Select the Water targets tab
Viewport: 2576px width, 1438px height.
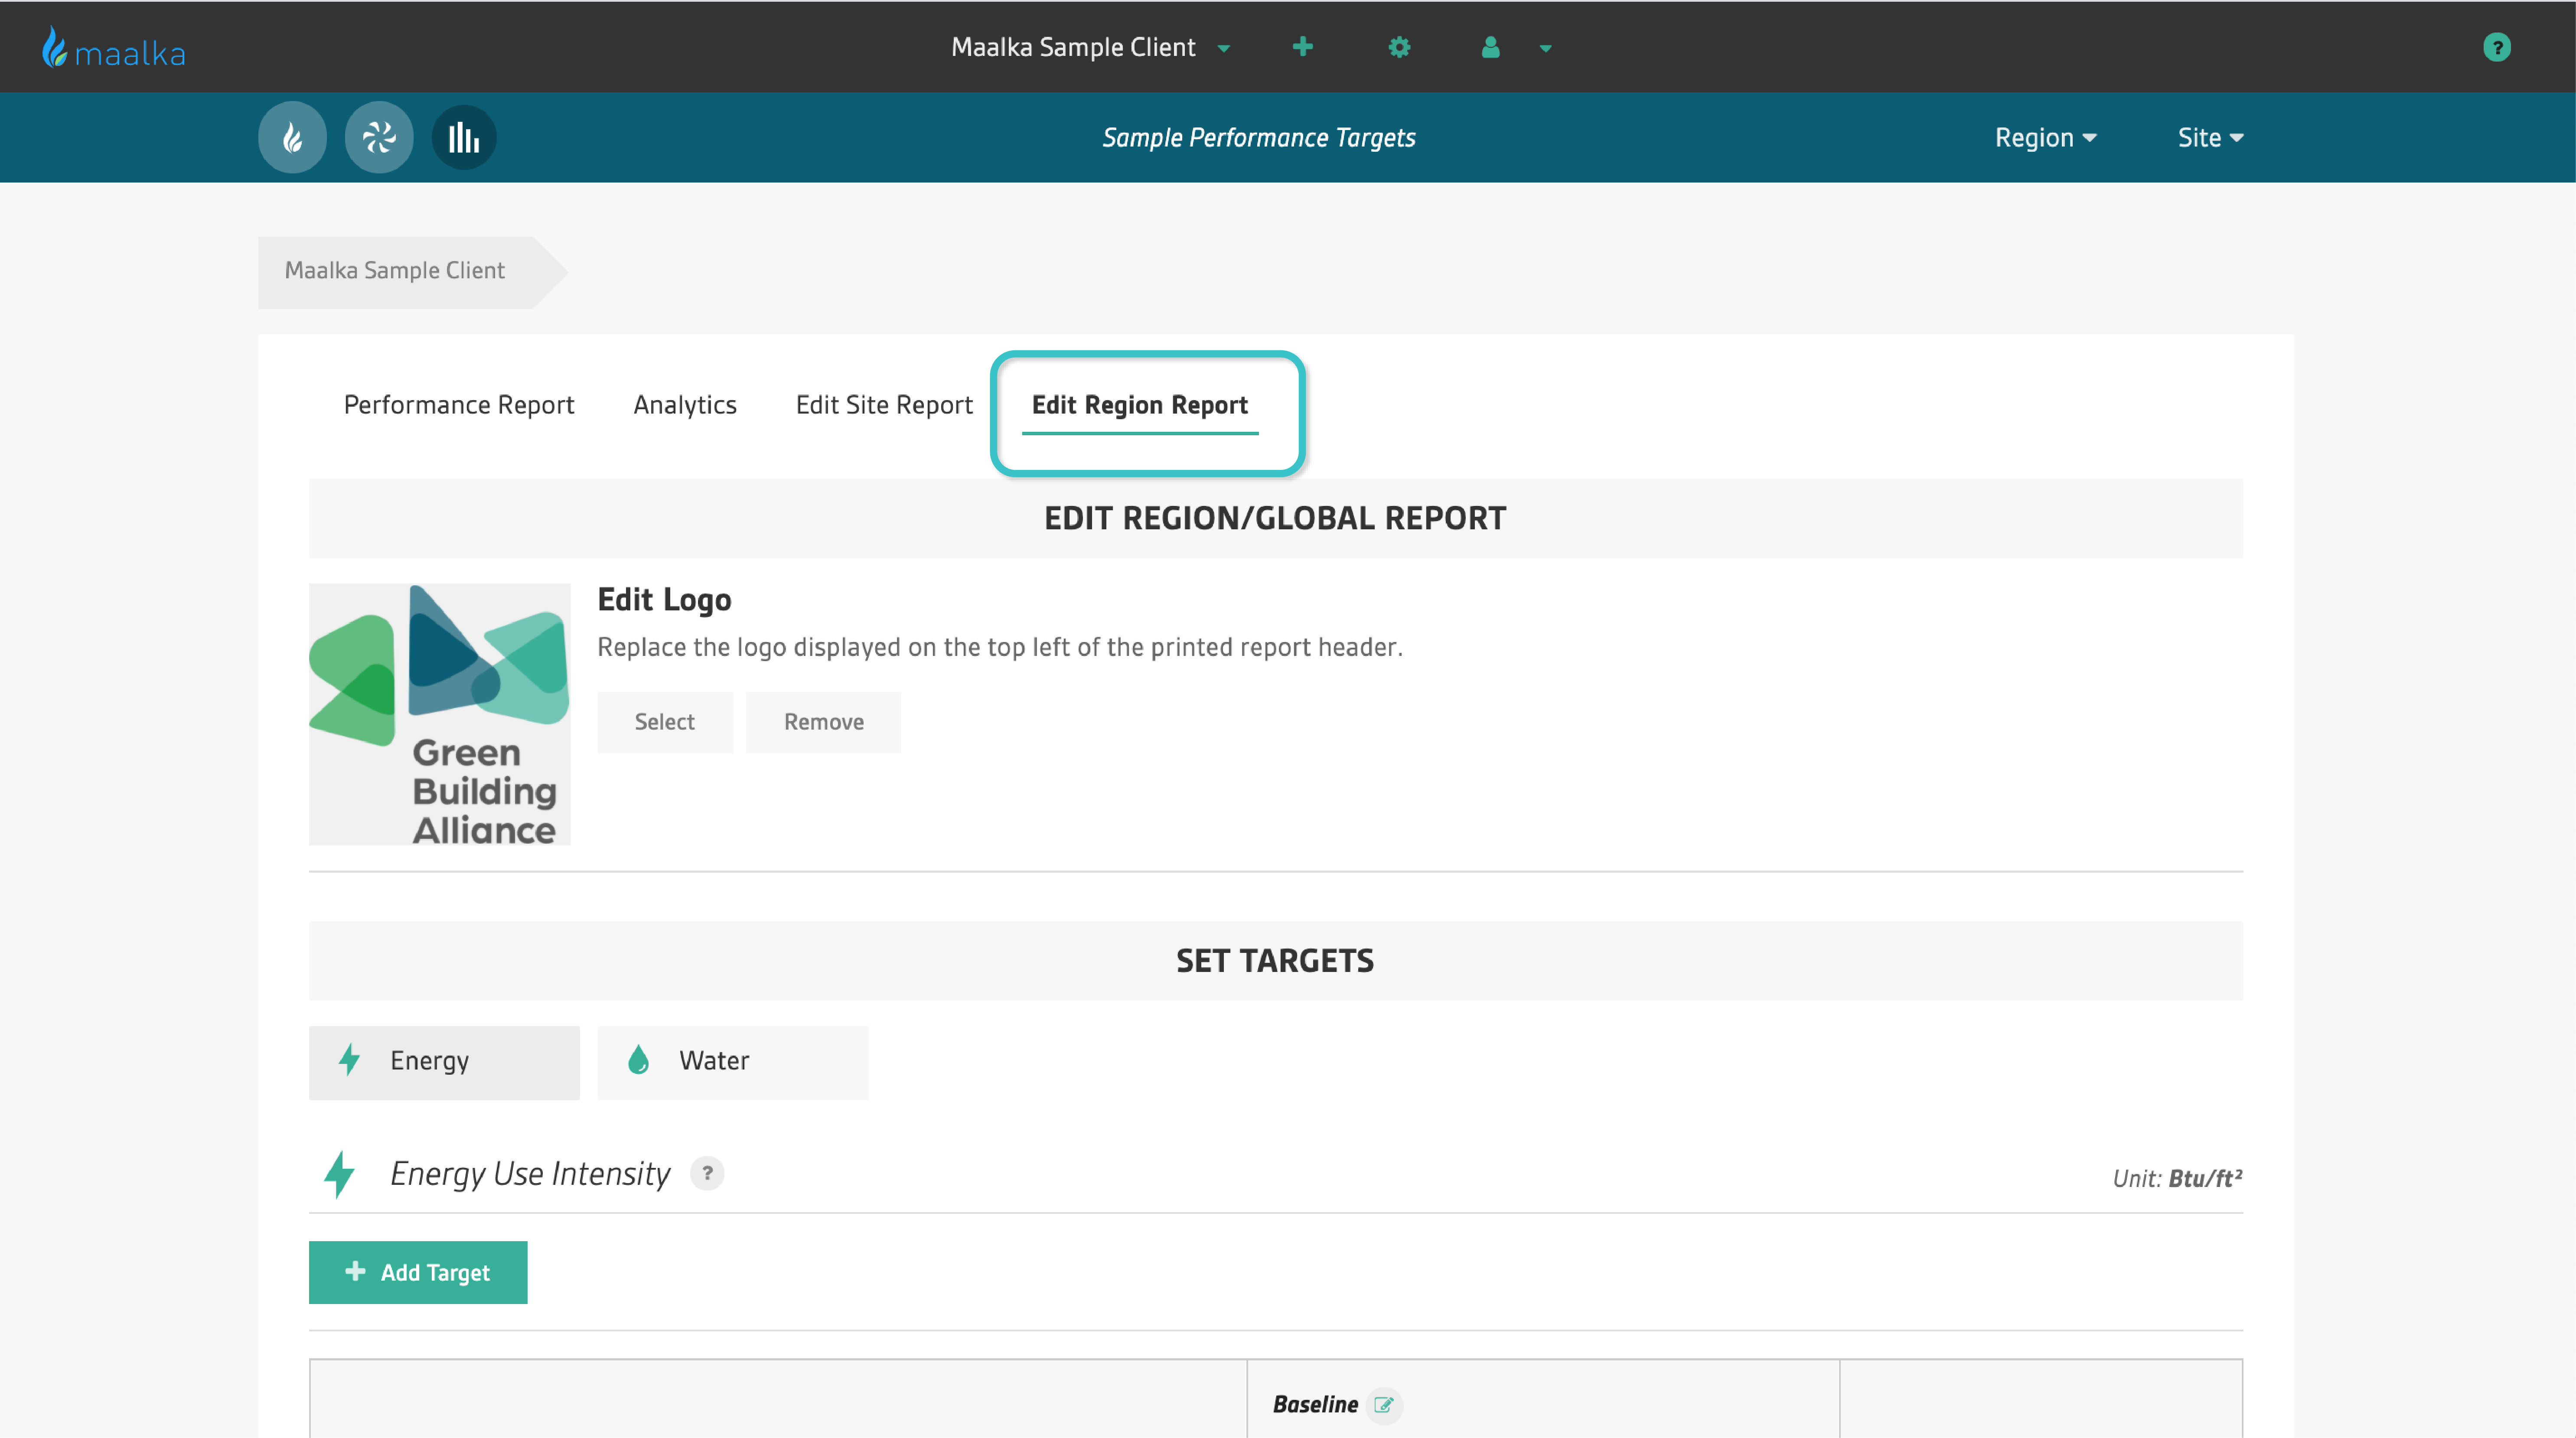(x=733, y=1062)
